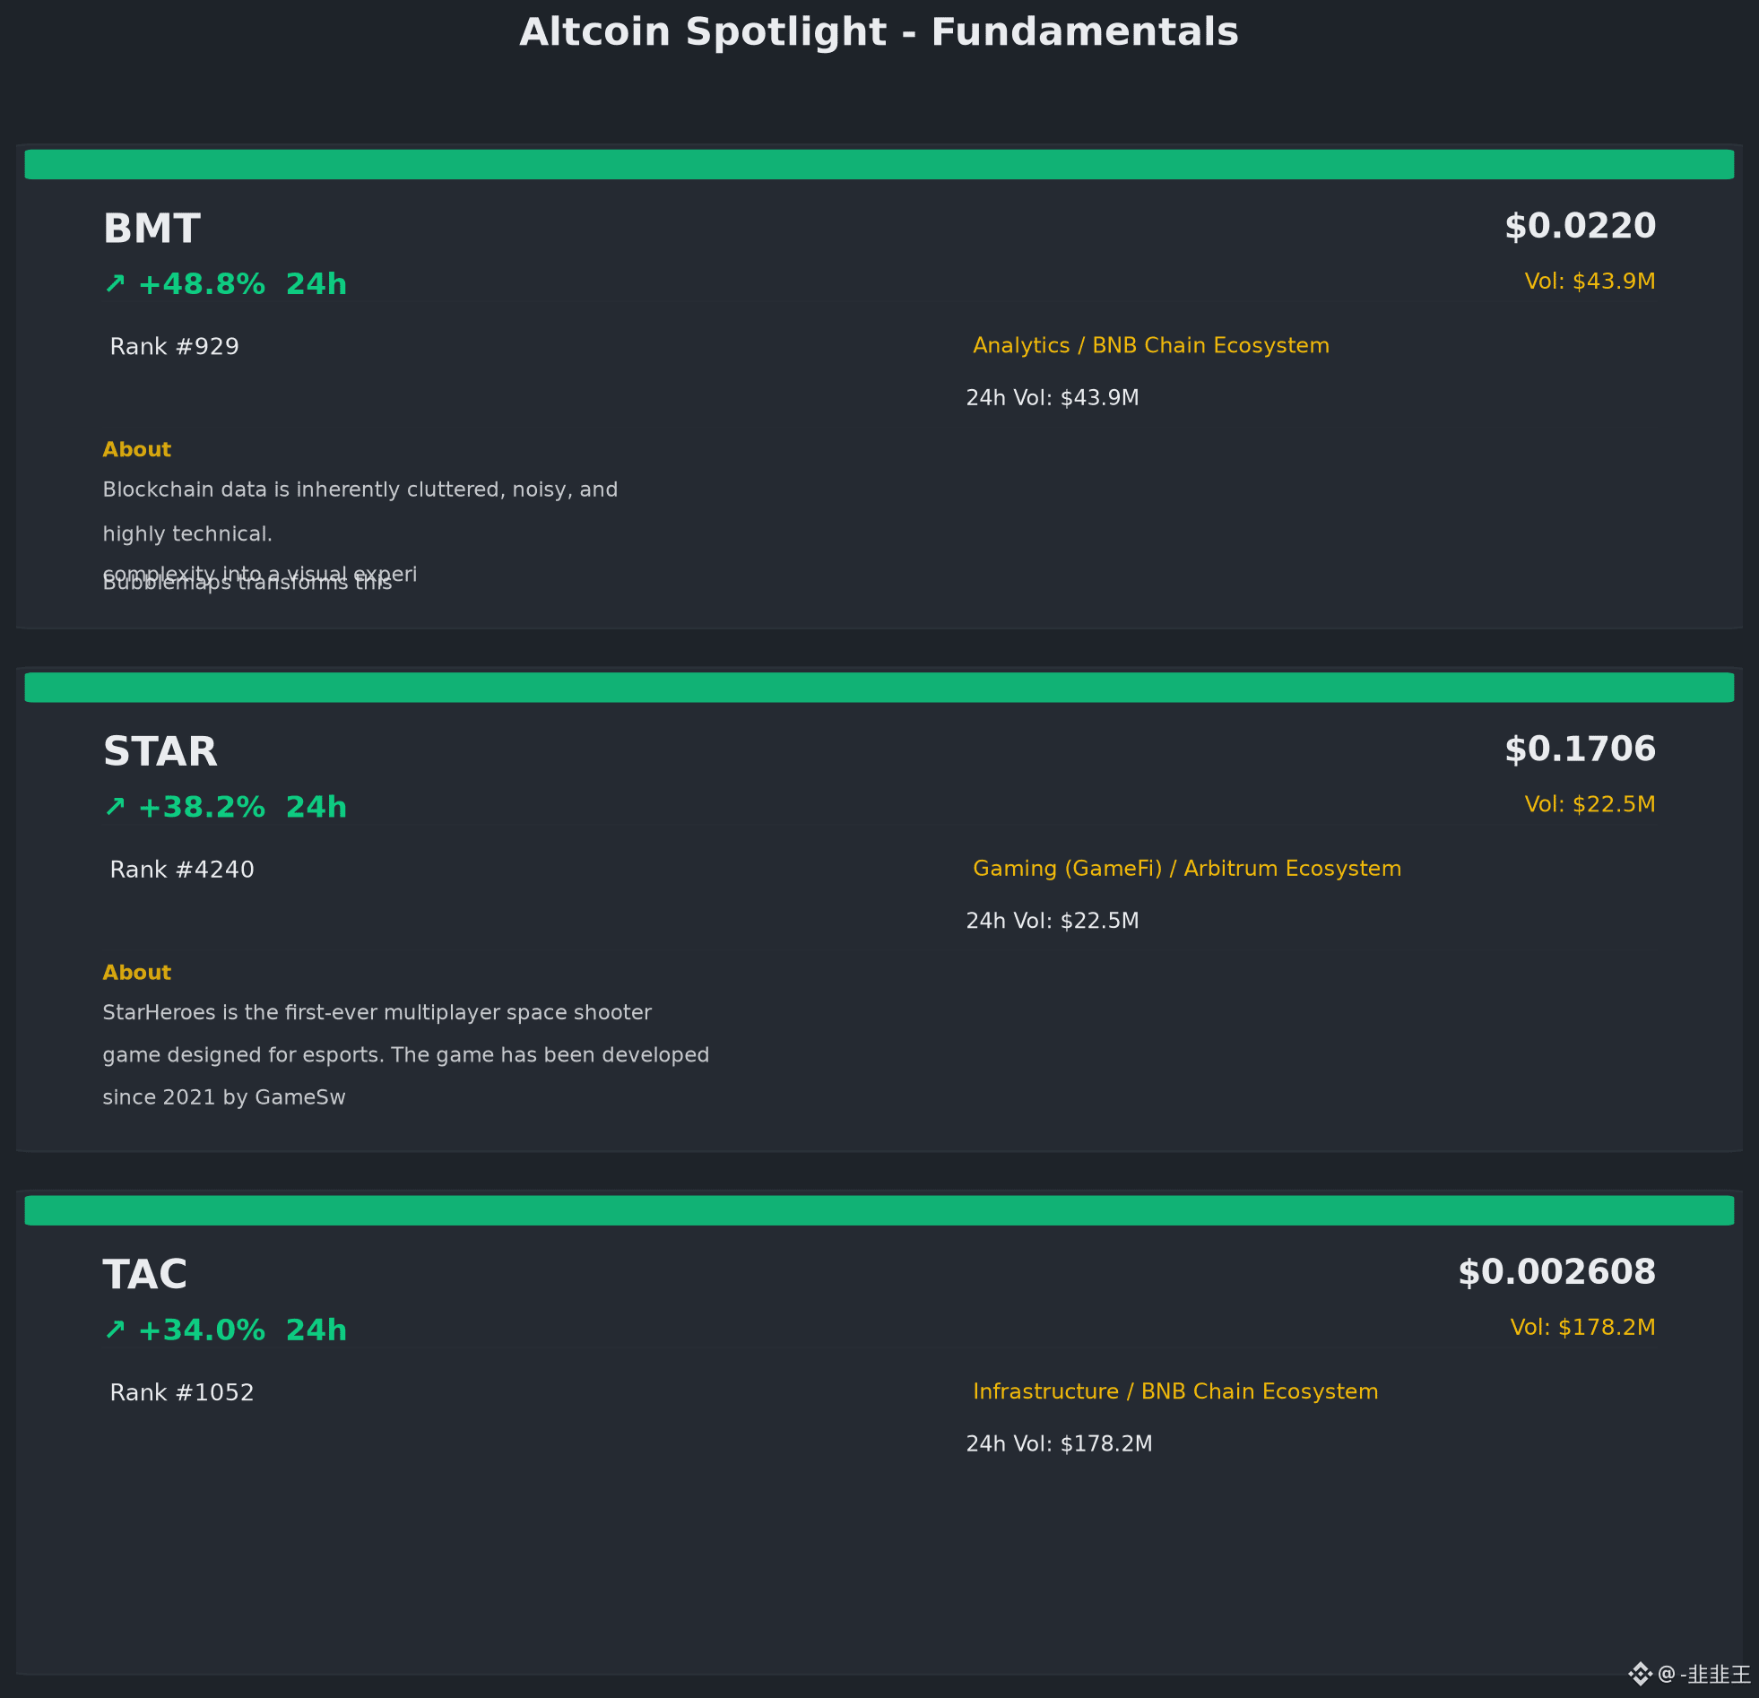1759x1698 pixels.
Task: Click the About heading in STAR card
Action: pos(136,973)
